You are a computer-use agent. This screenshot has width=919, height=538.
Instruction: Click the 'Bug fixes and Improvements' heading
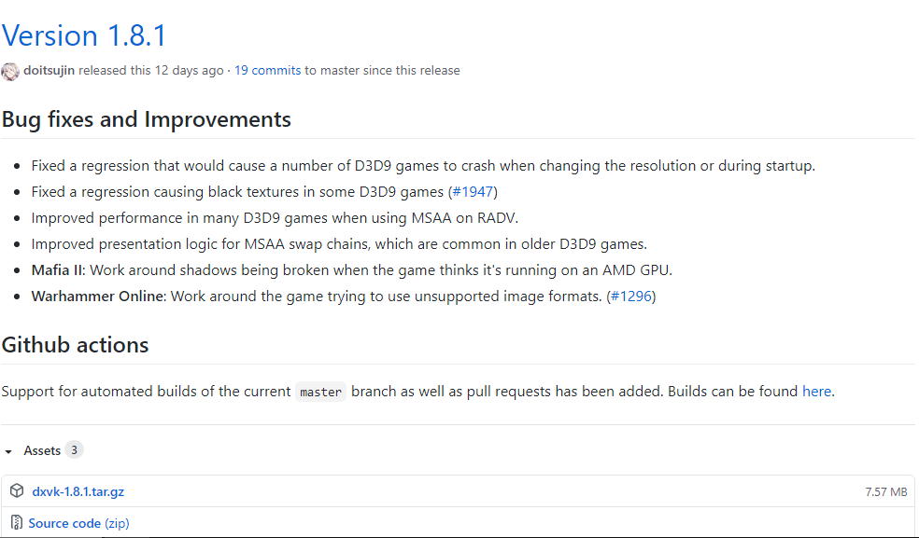[x=147, y=119]
